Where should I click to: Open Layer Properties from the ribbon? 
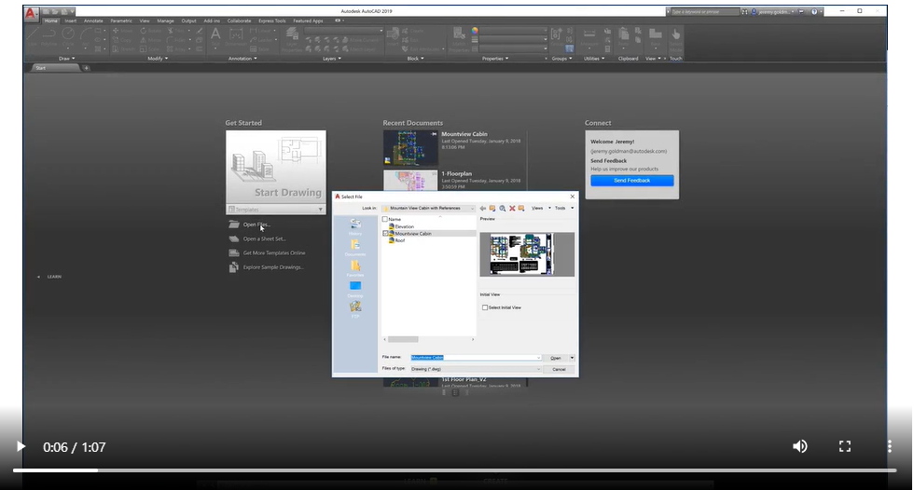pos(291,39)
